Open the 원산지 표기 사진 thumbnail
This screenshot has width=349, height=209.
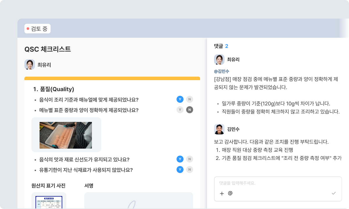(x=49, y=200)
